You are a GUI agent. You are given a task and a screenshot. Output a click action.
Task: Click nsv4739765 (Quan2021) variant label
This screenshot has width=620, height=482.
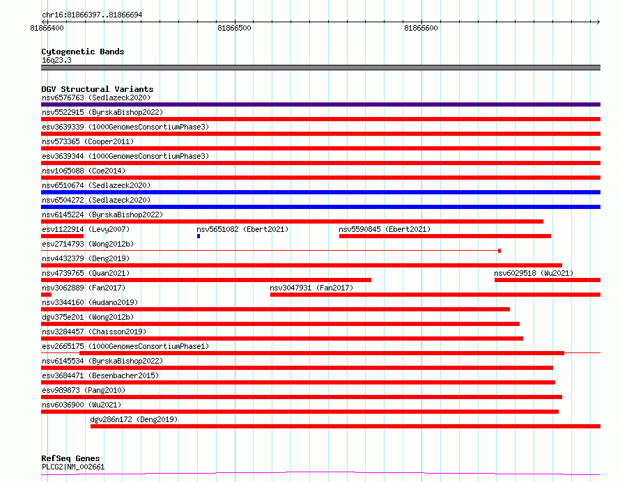[86, 273]
